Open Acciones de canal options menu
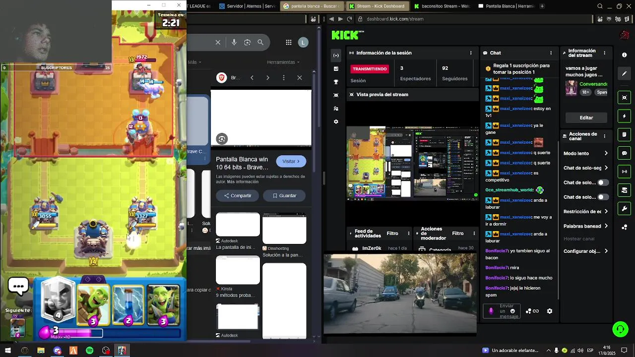Screen dimensions: 635x357 604,136
